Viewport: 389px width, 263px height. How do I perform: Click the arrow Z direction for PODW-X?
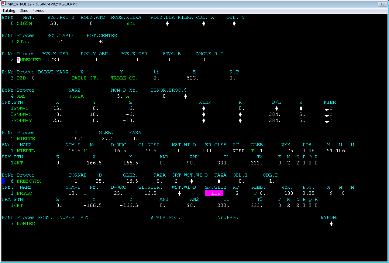click(x=329, y=114)
